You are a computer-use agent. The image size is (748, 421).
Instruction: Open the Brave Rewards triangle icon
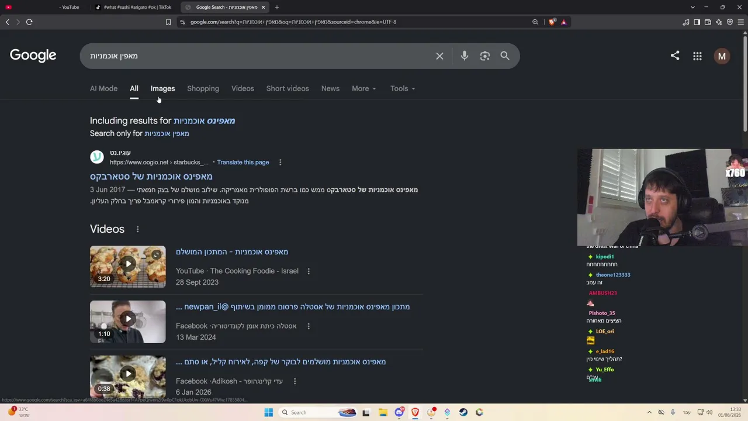click(564, 22)
